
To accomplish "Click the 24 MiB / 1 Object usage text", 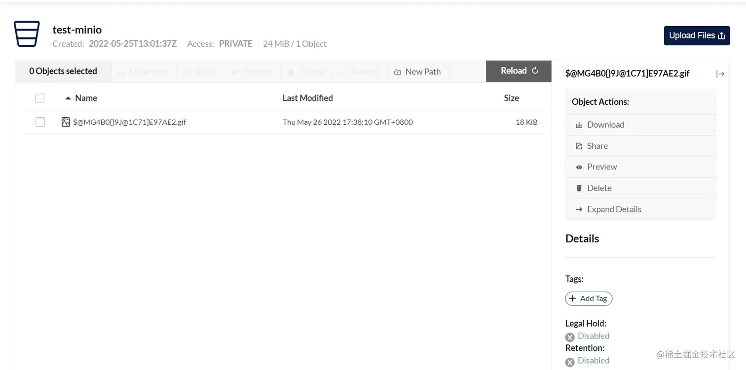I will pyautogui.click(x=295, y=44).
